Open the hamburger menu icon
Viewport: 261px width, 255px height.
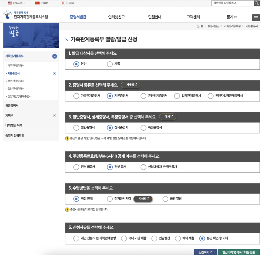pyautogui.click(x=256, y=18)
